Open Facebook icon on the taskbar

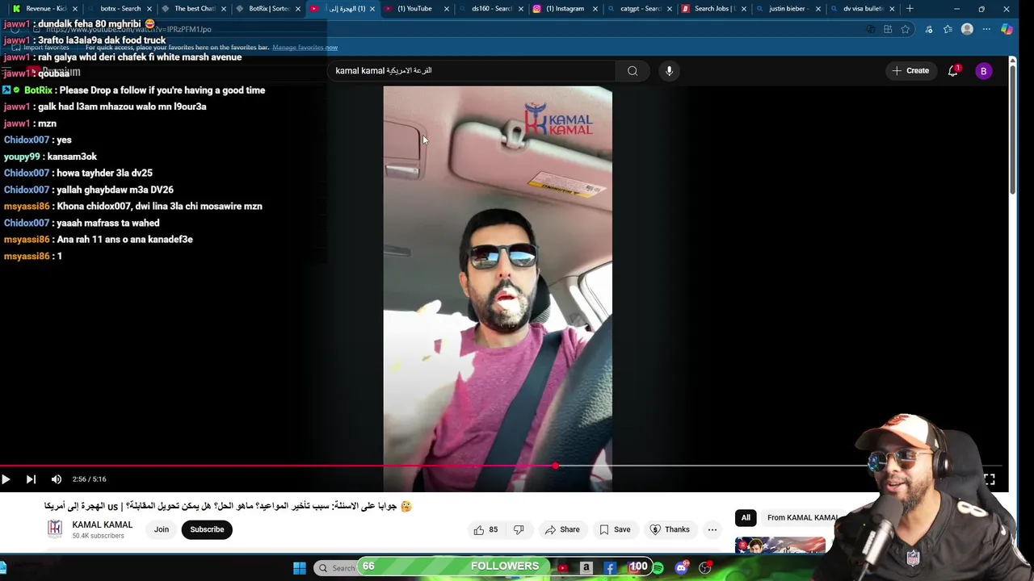click(610, 568)
